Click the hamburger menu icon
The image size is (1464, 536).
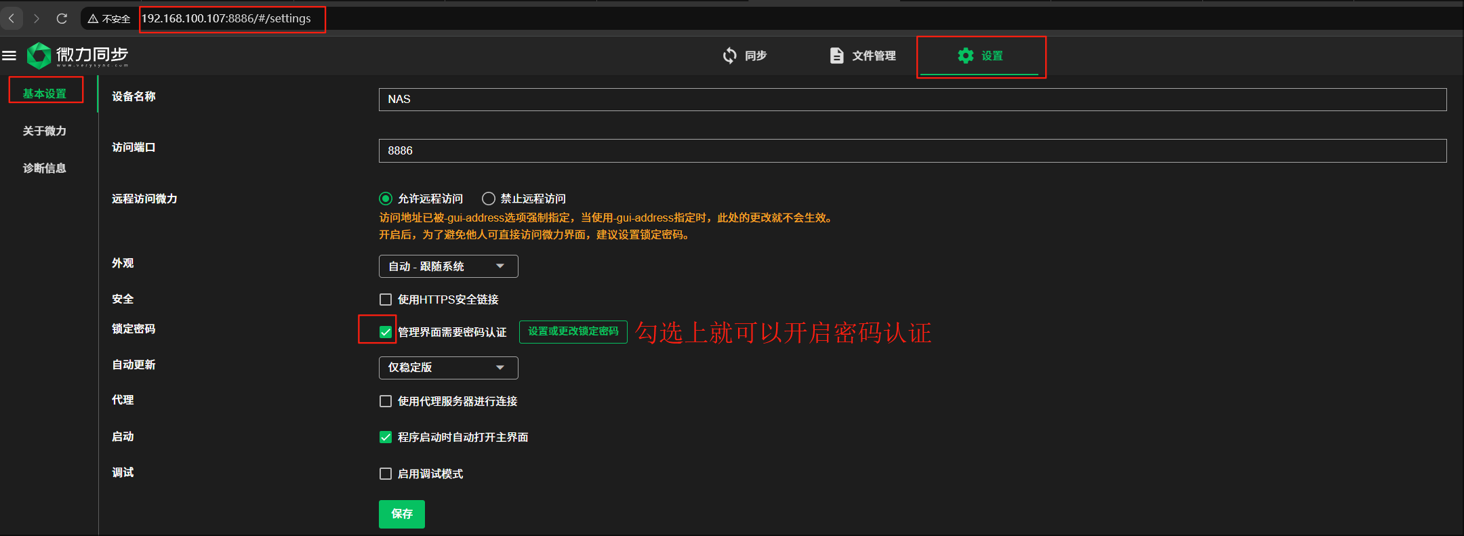click(x=9, y=56)
